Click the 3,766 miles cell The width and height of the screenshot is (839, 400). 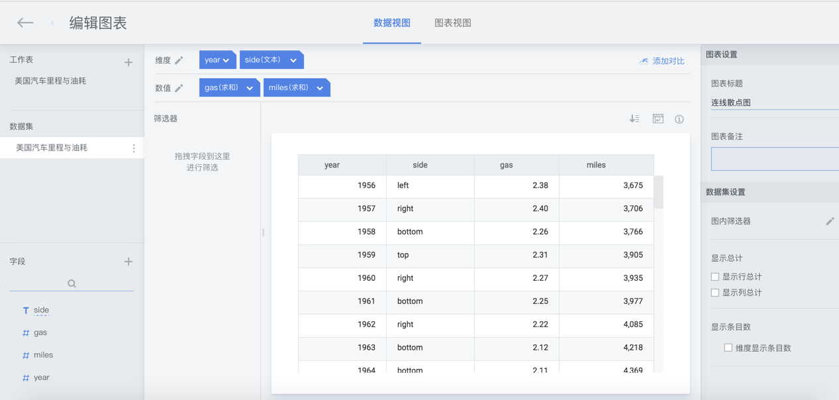(607, 232)
